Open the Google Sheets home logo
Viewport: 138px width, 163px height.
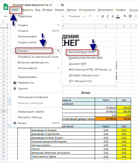pyautogui.click(x=6, y=7)
